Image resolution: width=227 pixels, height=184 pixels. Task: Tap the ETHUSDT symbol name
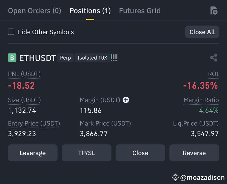pos(38,58)
